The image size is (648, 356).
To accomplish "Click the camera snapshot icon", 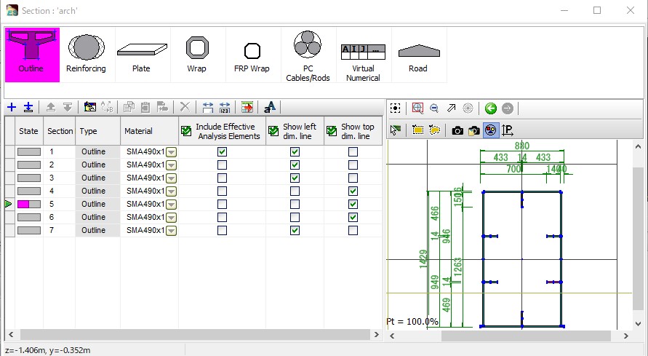I will point(457,130).
